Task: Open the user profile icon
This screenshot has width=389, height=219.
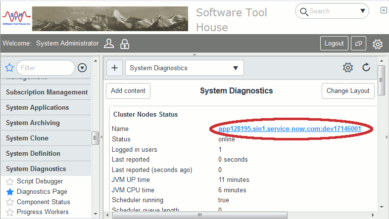Action: tap(109, 44)
